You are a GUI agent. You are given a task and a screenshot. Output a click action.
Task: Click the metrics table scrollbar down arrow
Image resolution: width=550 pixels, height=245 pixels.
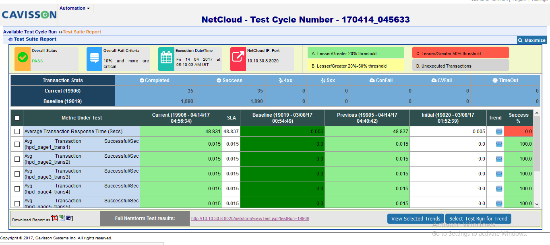[537, 204]
